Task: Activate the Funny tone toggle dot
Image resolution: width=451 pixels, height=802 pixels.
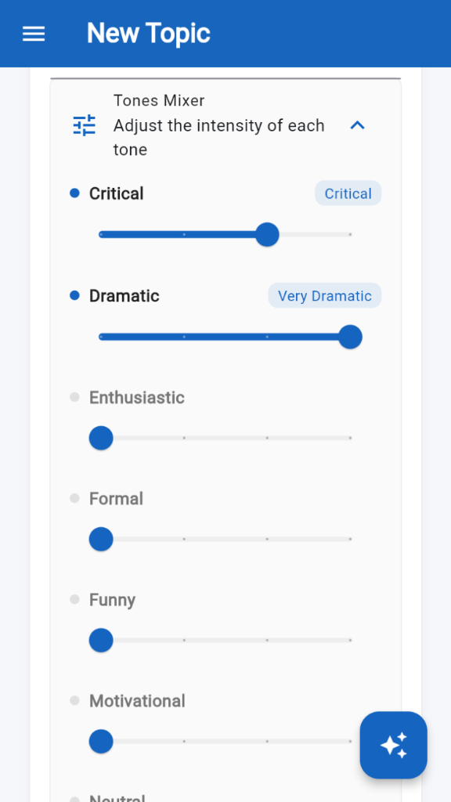Action: pos(74,599)
